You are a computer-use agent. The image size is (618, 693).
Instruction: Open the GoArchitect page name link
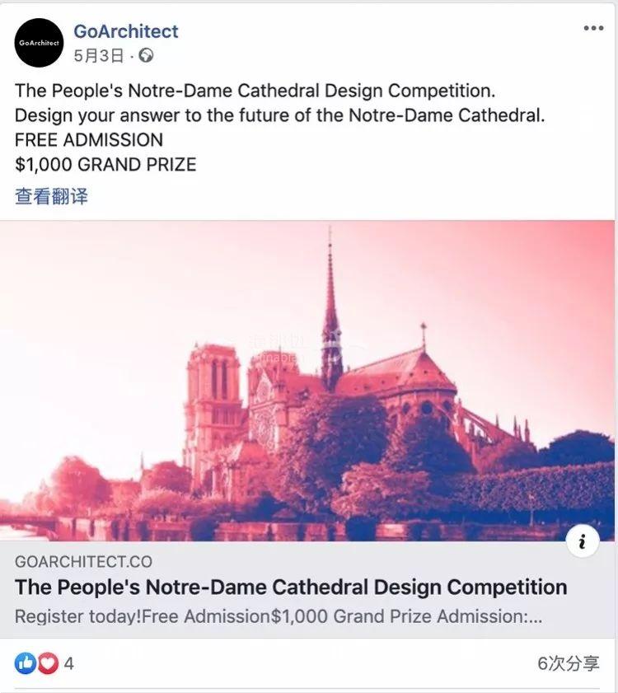coord(125,31)
